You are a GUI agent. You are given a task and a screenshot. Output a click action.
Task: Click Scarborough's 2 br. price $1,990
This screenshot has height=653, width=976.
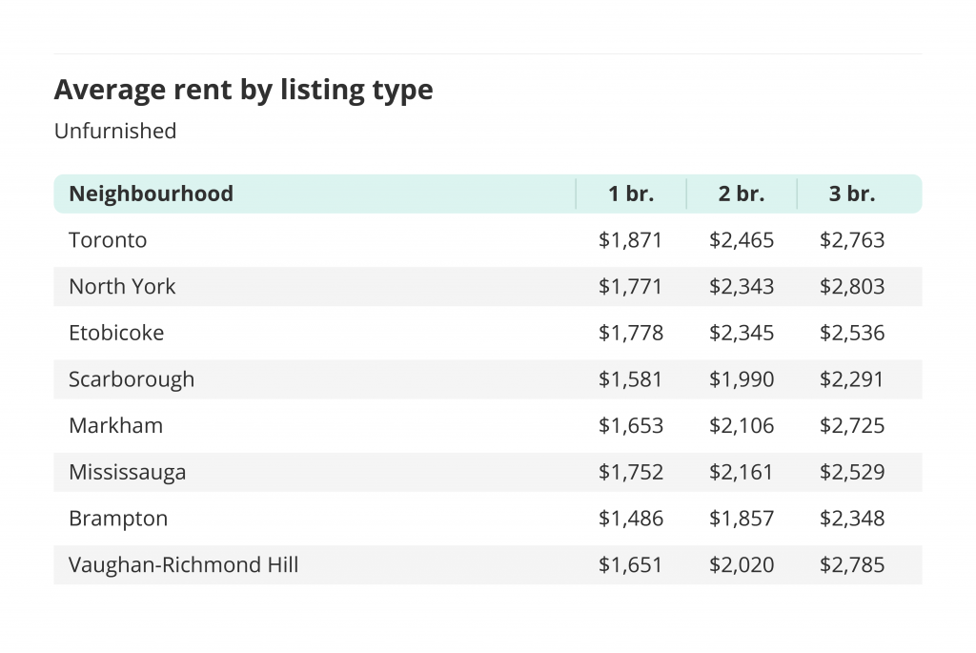click(x=742, y=379)
